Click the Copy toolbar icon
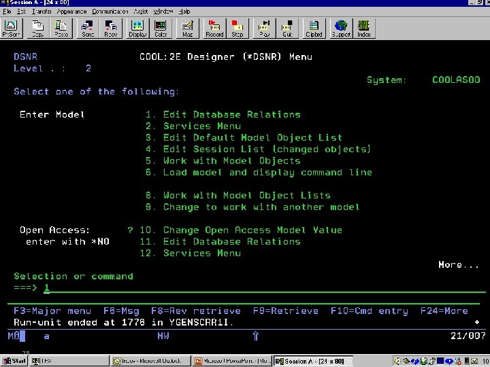This screenshot has height=367, width=490. pos(38,29)
